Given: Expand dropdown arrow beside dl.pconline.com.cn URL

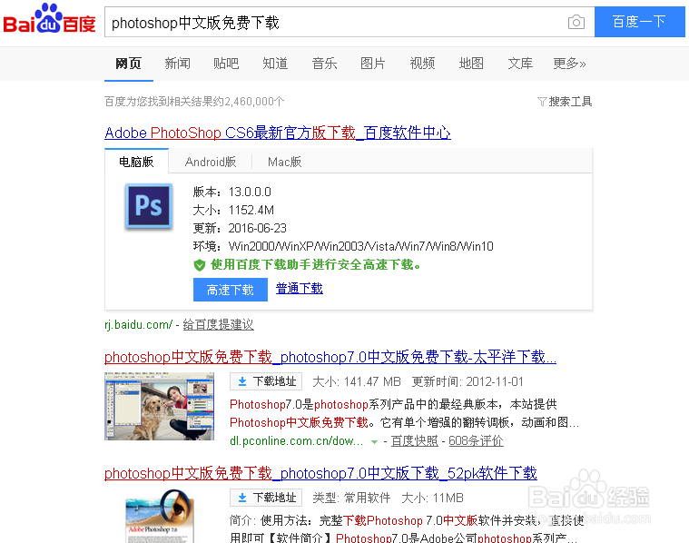Looking at the screenshot, I should click(x=374, y=442).
